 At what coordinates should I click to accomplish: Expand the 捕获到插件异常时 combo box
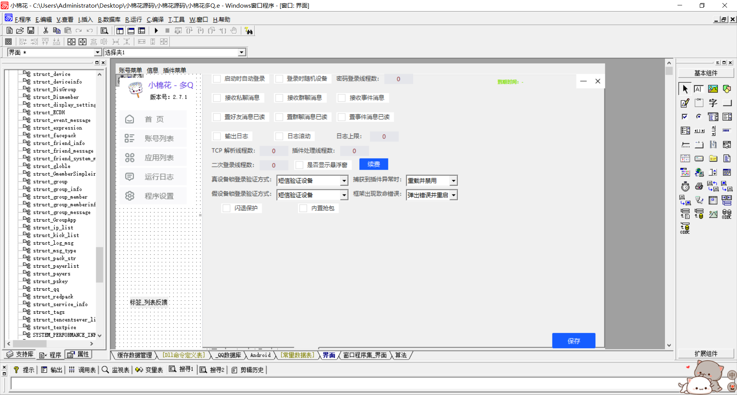pos(453,181)
